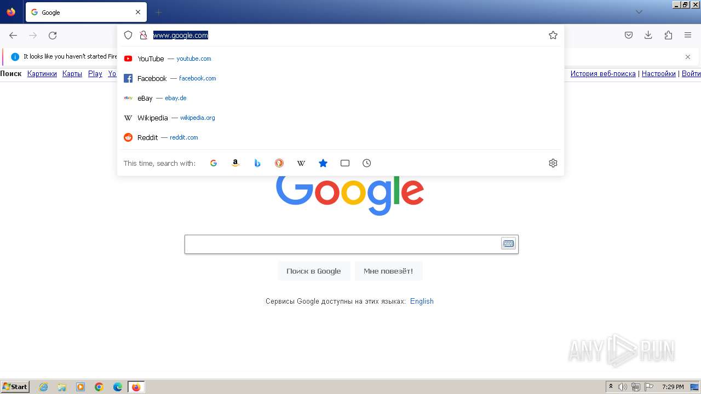The width and height of the screenshot is (701, 394).
Task: Focus the Google search box
Action: pyautogui.click(x=343, y=244)
